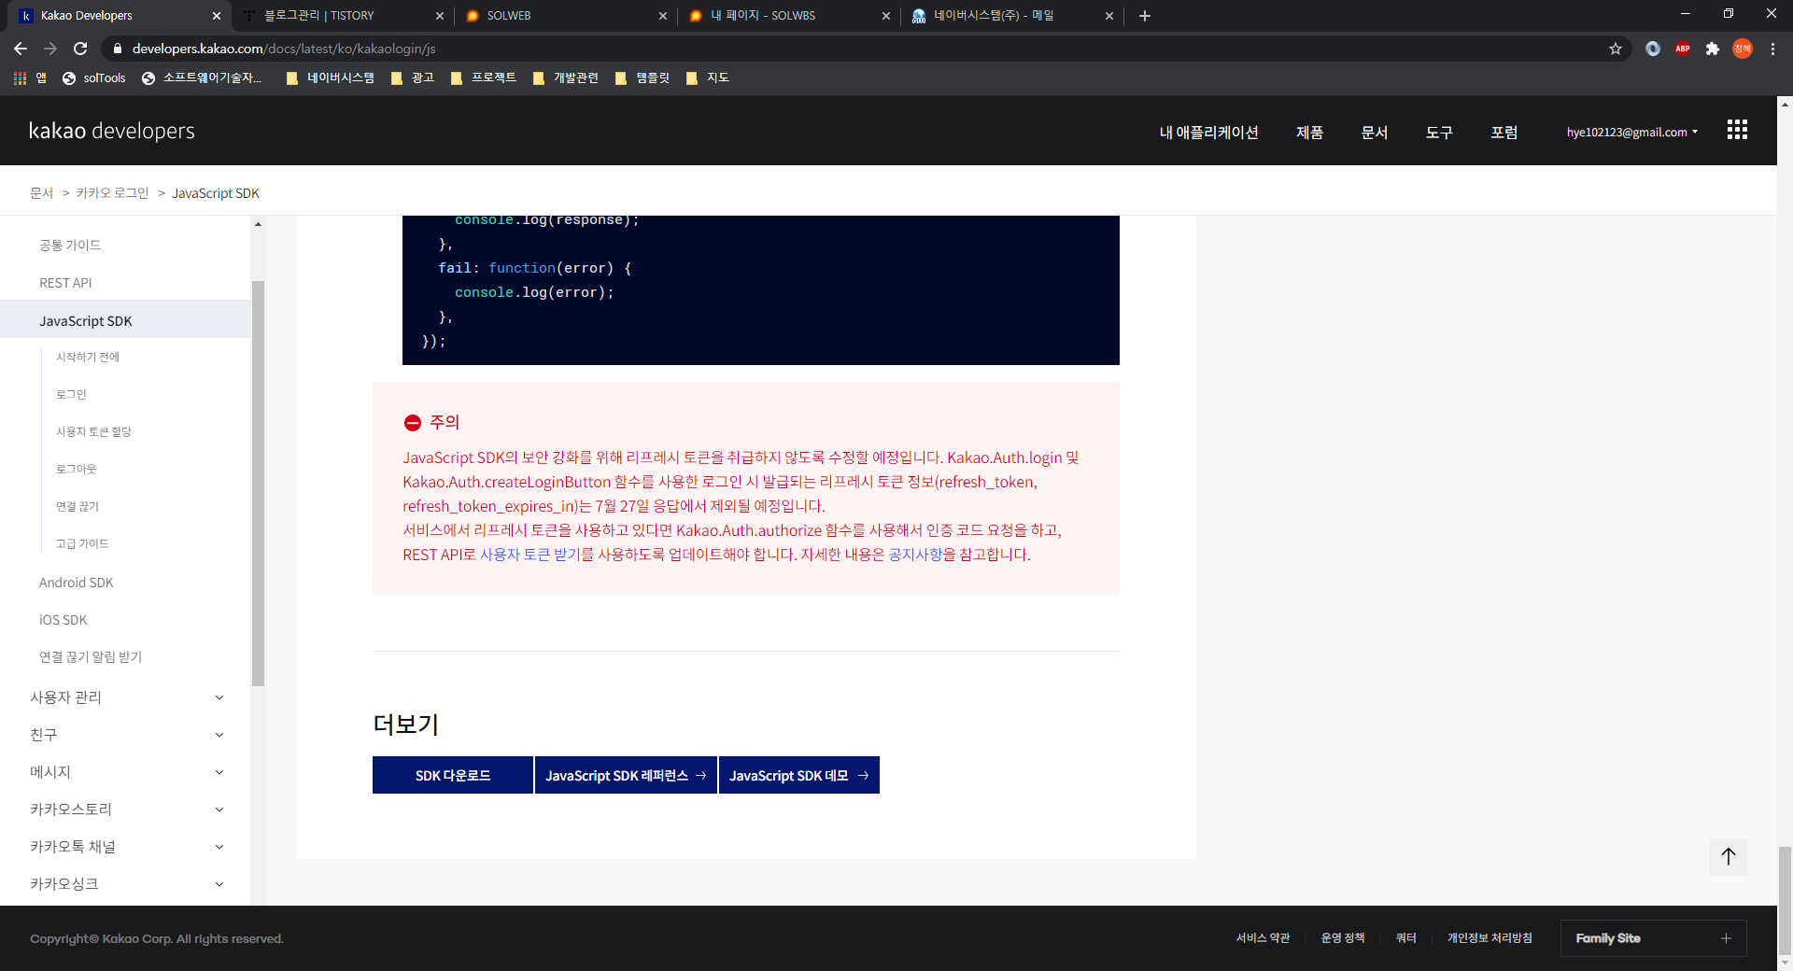
Task: Open the 포럼 menu
Action: click(1504, 133)
